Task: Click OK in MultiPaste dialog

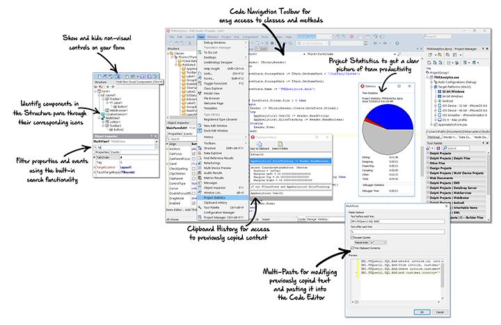Action: pos(422,312)
